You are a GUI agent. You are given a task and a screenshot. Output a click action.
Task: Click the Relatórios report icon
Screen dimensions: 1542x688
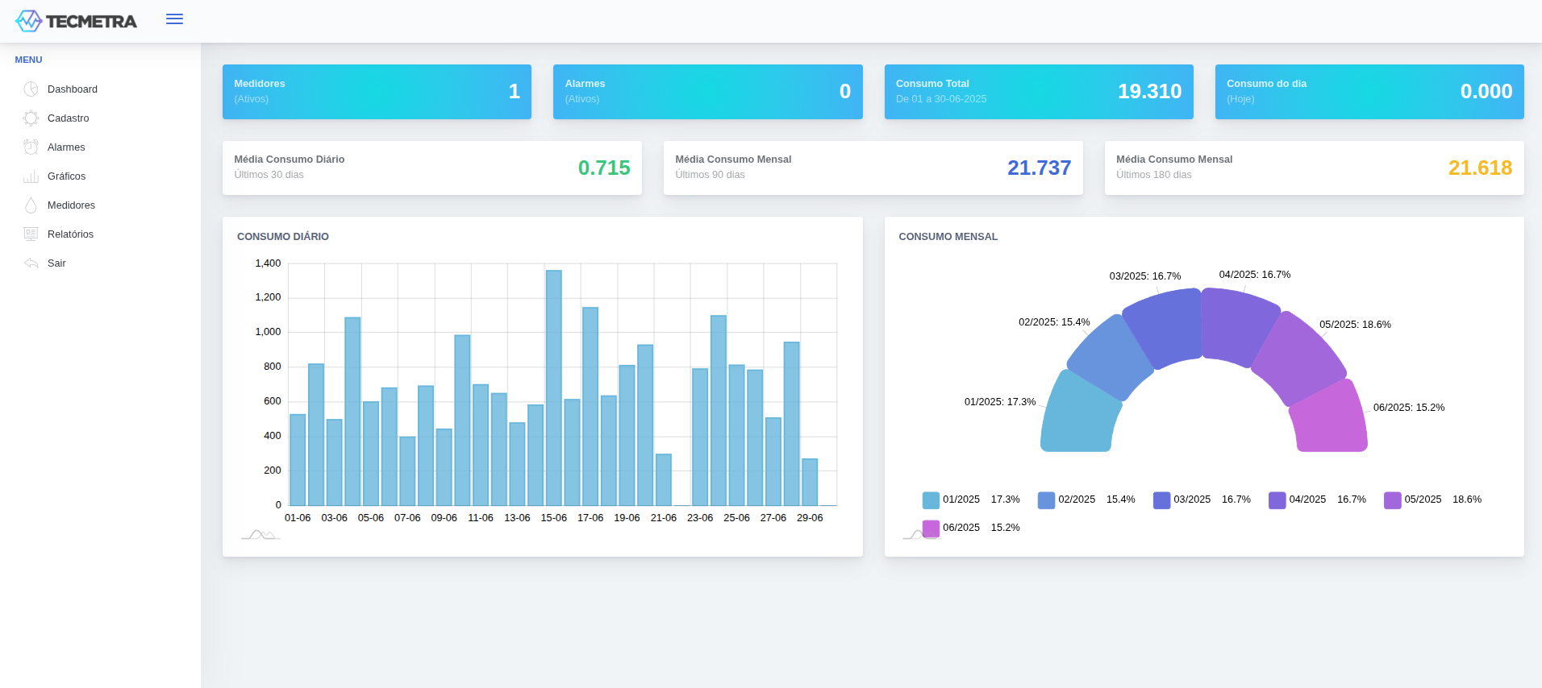(31, 234)
